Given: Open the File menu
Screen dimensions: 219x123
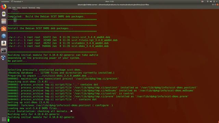Looking at the screenshot, I should pyautogui.click(x=10, y=8).
